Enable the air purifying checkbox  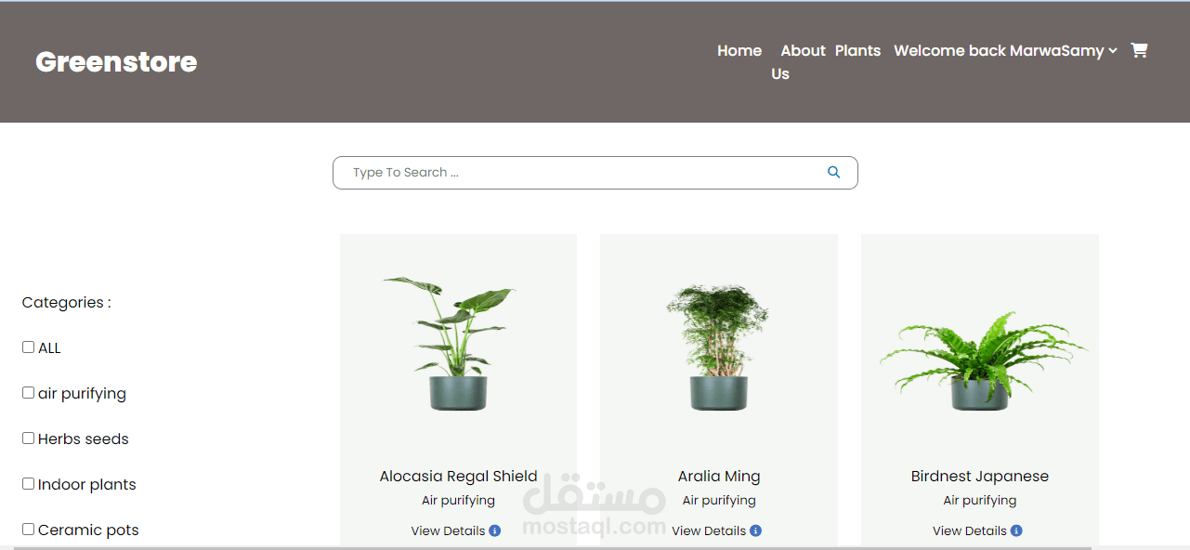click(x=28, y=392)
